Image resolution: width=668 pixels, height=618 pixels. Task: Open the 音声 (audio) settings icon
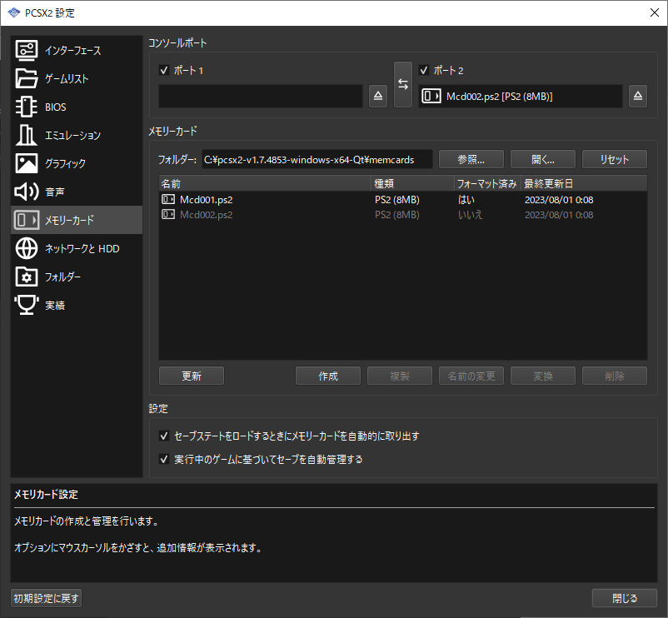tap(25, 192)
